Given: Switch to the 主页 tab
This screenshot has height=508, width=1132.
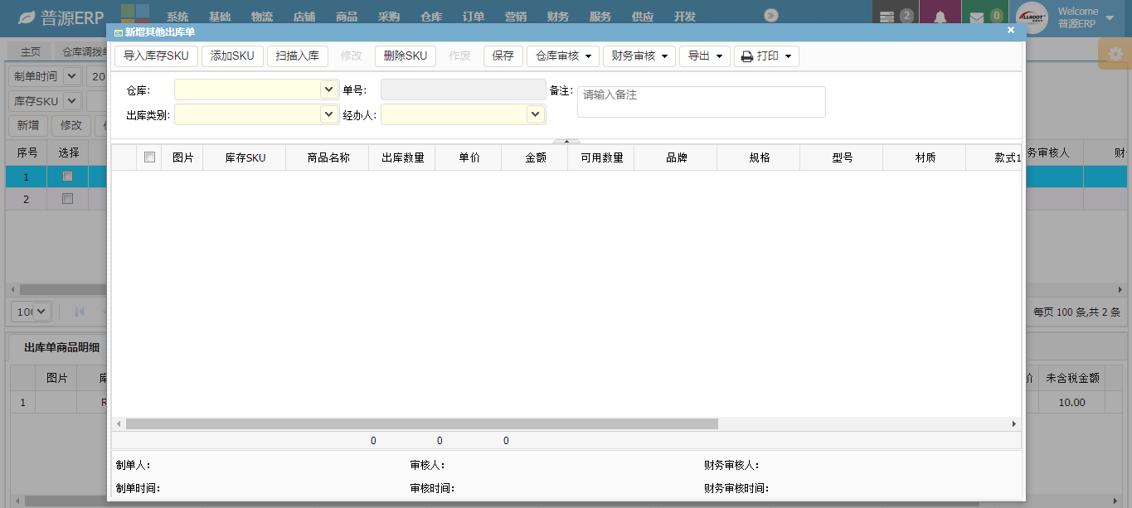Looking at the screenshot, I should click(30, 51).
